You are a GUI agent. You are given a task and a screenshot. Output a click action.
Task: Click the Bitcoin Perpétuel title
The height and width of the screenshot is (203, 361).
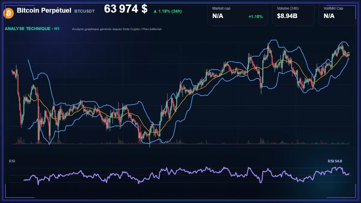[44, 11]
